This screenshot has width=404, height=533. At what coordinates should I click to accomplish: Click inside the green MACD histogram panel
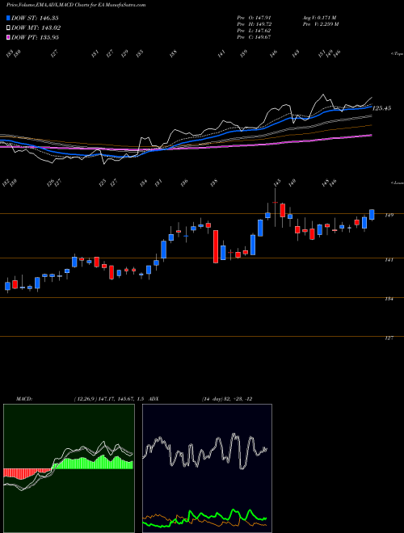coord(69,468)
